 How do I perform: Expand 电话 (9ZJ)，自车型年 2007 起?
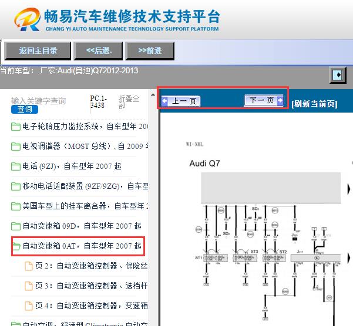72,167
